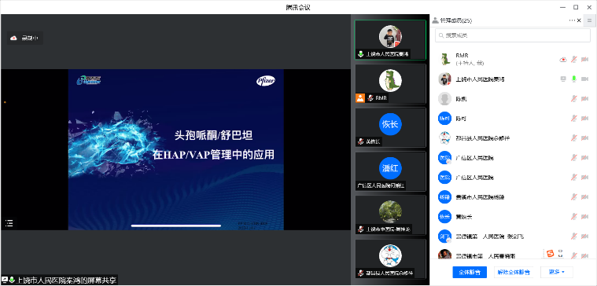The width and height of the screenshot is (597, 286).
Task: Click the cloud recording icon in RMR row
Action: pos(563,60)
